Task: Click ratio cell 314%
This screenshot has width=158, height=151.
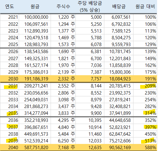Action: [x=151, y=113]
